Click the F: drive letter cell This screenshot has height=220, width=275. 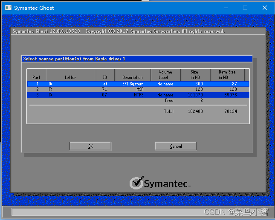pyautogui.click(x=50, y=89)
